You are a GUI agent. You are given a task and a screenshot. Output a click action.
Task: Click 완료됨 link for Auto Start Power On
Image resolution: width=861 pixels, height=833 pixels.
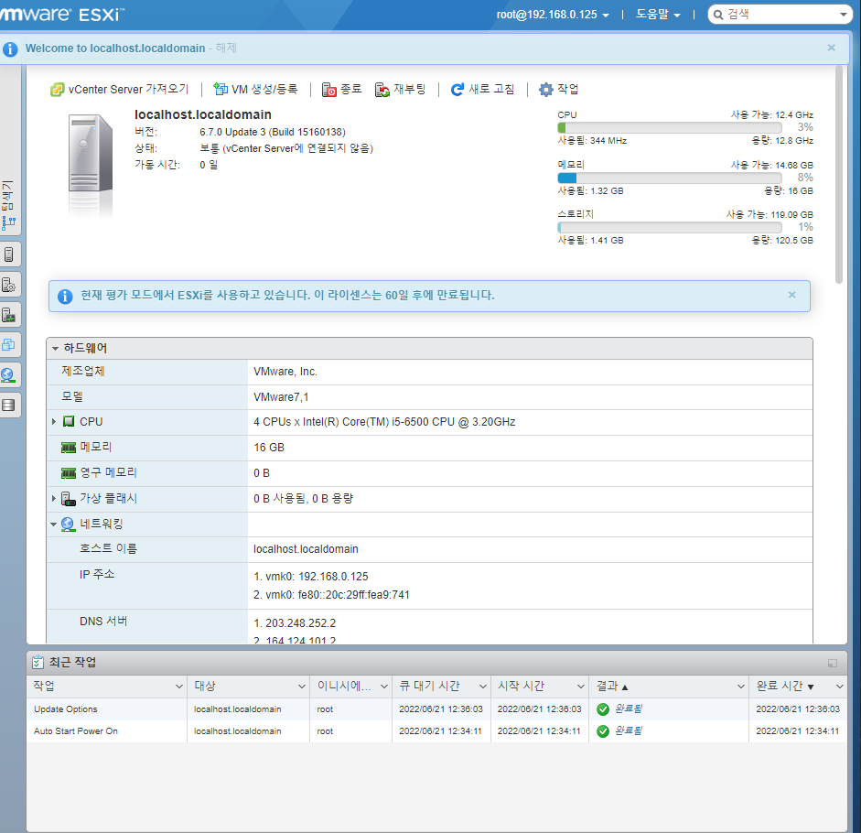pyautogui.click(x=629, y=730)
